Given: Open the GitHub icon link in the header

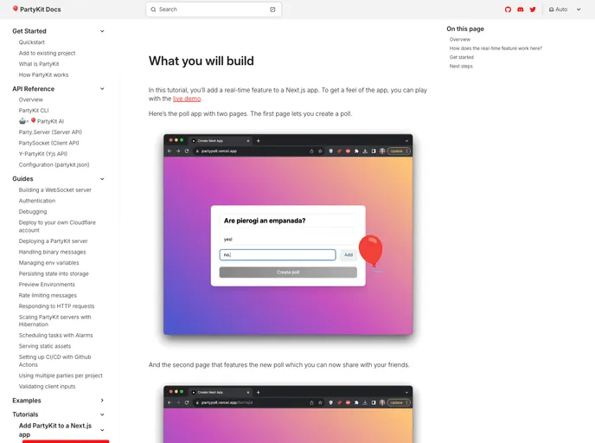Looking at the screenshot, I should [x=508, y=10].
